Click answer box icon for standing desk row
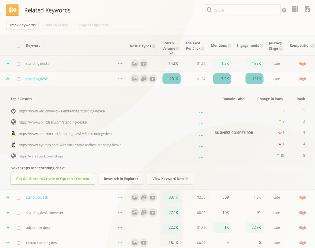The height and width of the screenshot is (248, 315). pyautogui.click(x=144, y=79)
